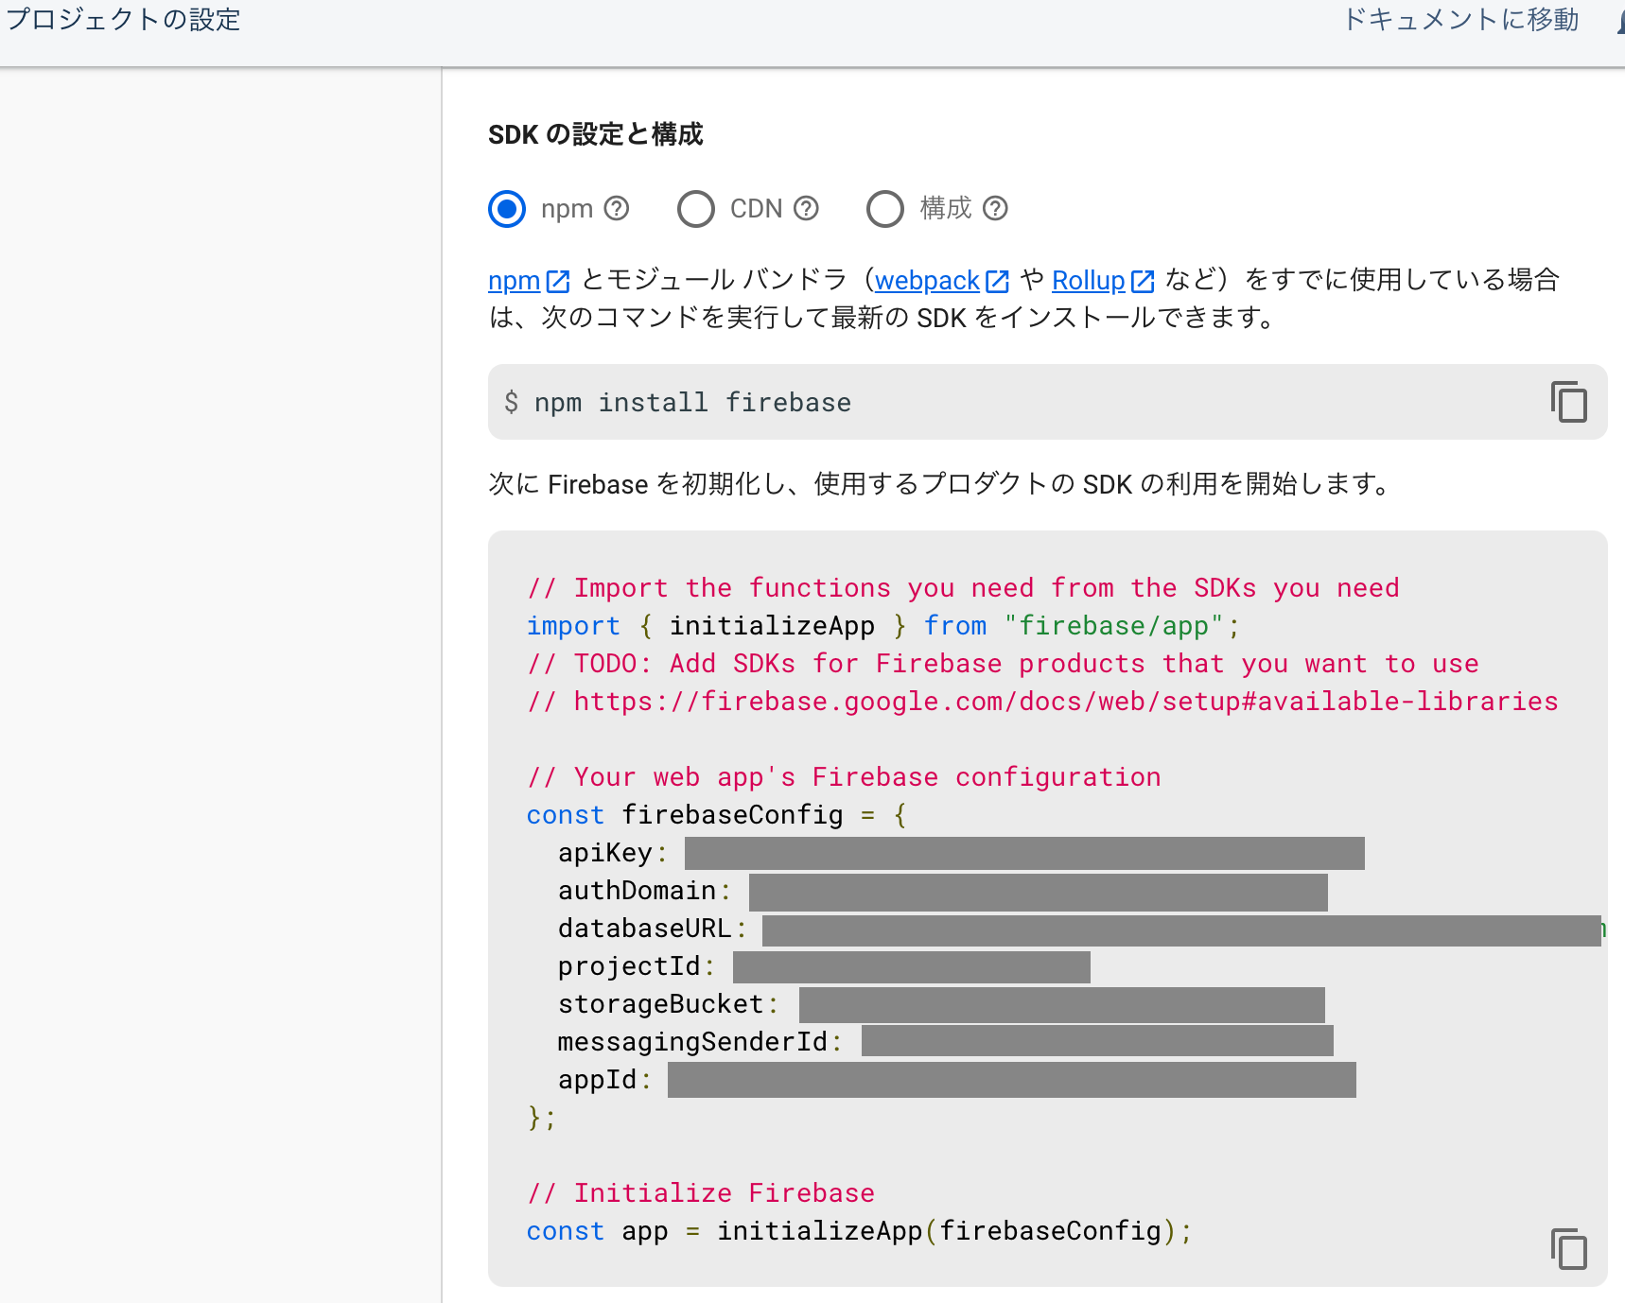Click the '// Import the functions' comment line
Image resolution: width=1625 pixels, height=1303 pixels.
pyautogui.click(x=963, y=588)
